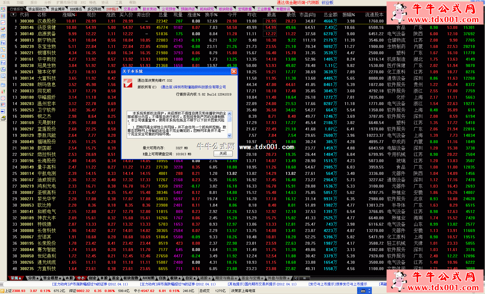Click the blue arrow import icon
The image size is (485, 294).
(x=3, y=111)
